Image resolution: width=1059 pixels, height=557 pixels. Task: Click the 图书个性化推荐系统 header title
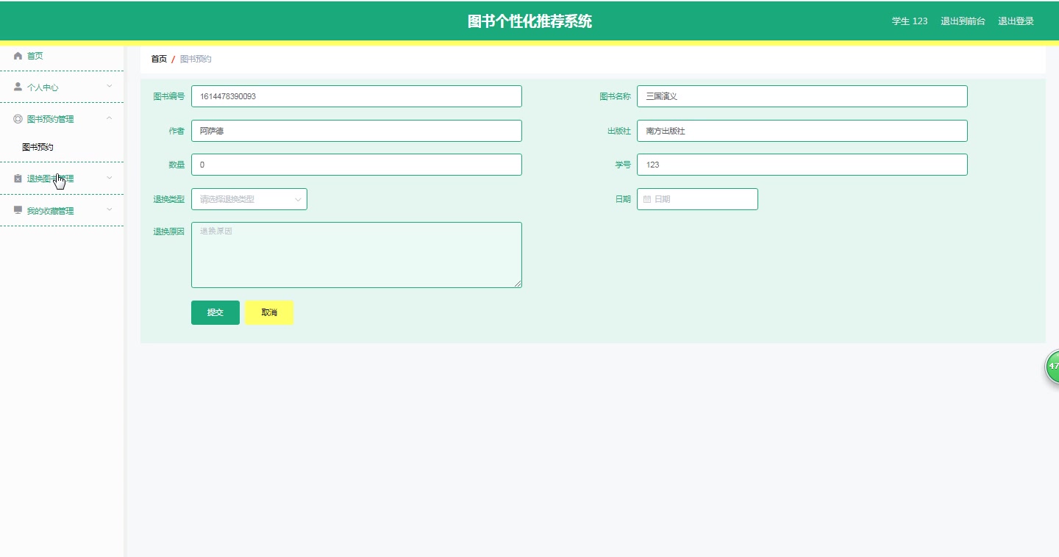pyautogui.click(x=529, y=21)
